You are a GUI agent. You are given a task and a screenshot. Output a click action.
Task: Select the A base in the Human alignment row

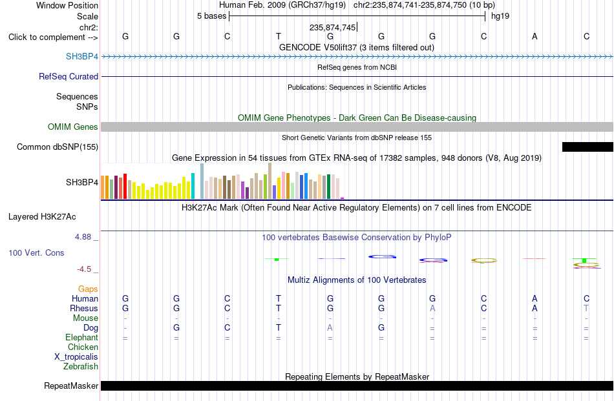pos(535,298)
